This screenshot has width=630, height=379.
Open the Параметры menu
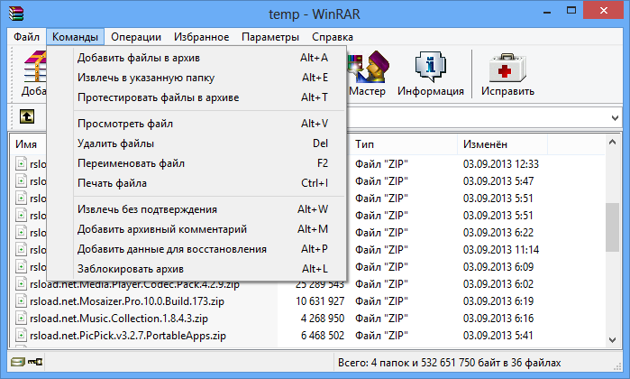click(270, 37)
